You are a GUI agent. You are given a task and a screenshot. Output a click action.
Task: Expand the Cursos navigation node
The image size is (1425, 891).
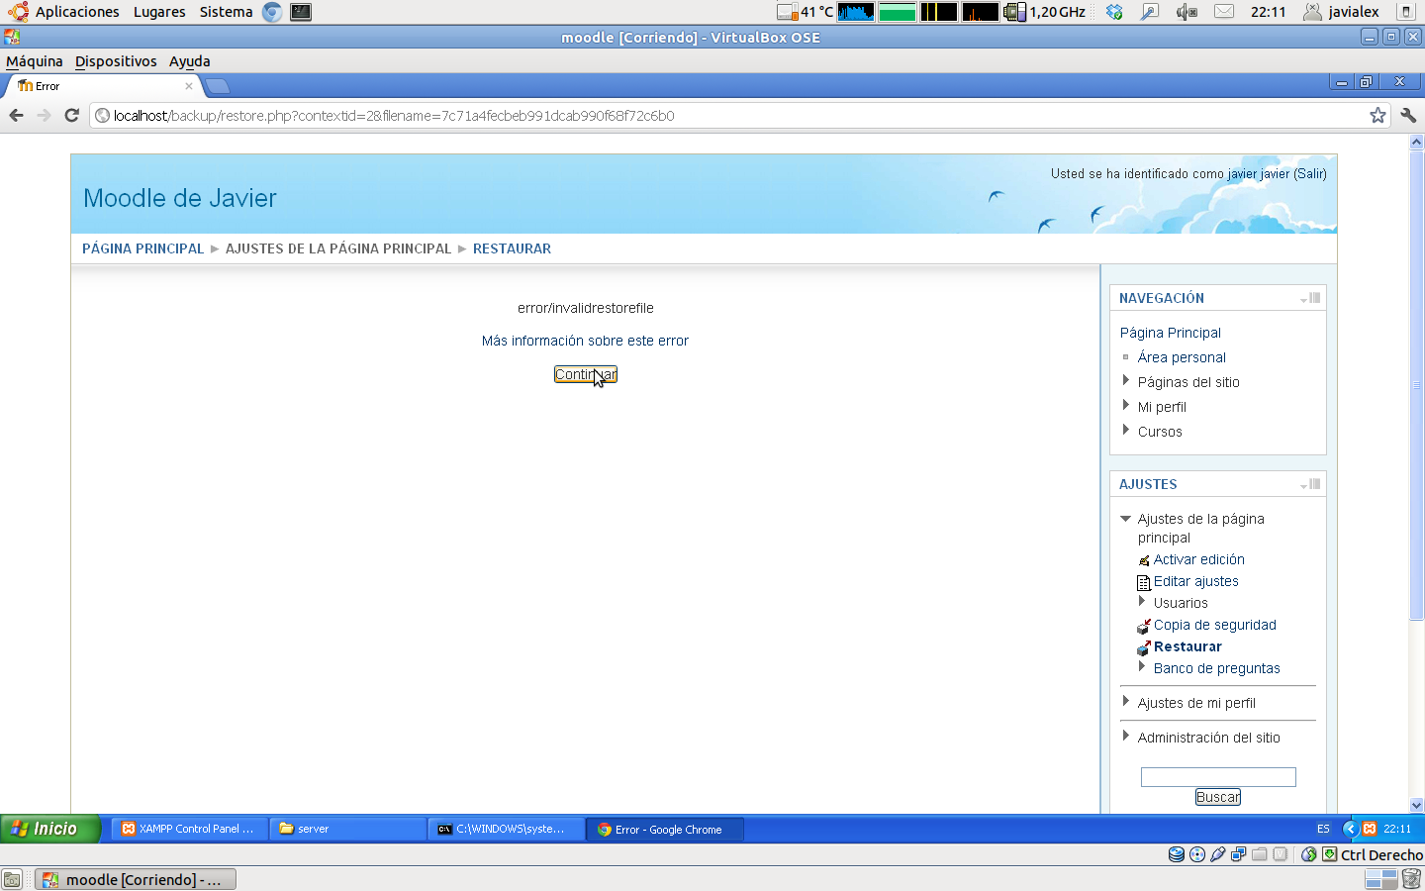[x=1126, y=431]
